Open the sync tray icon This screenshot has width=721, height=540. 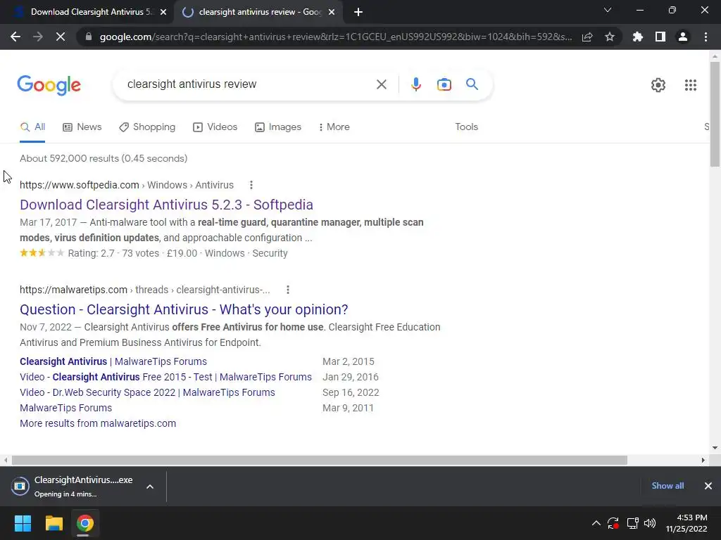(613, 523)
